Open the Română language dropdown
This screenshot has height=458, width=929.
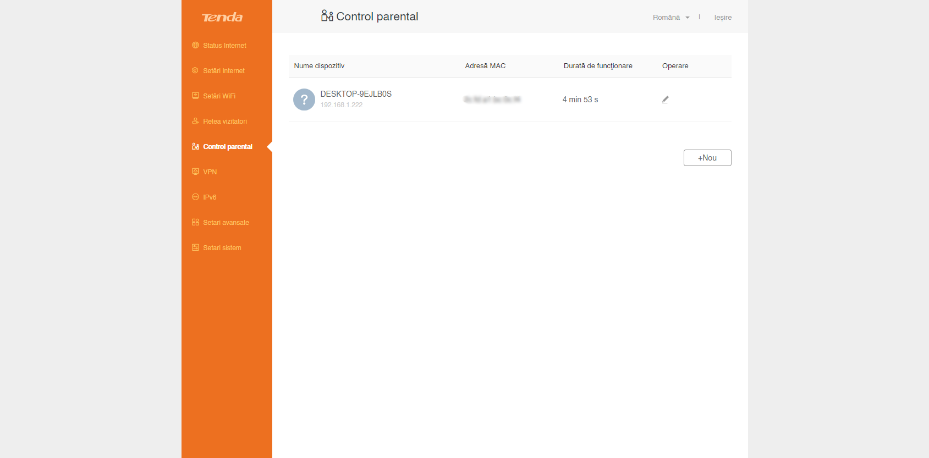[x=666, y=18]
